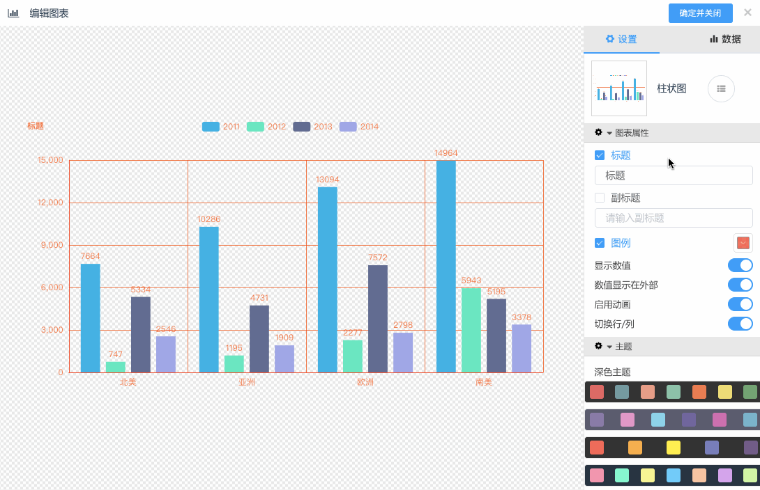The height and width of the screenshot is (490, 760).
Task: Switch to the 数据 tab
Action: pyautogui.click(x=725, y=39)
